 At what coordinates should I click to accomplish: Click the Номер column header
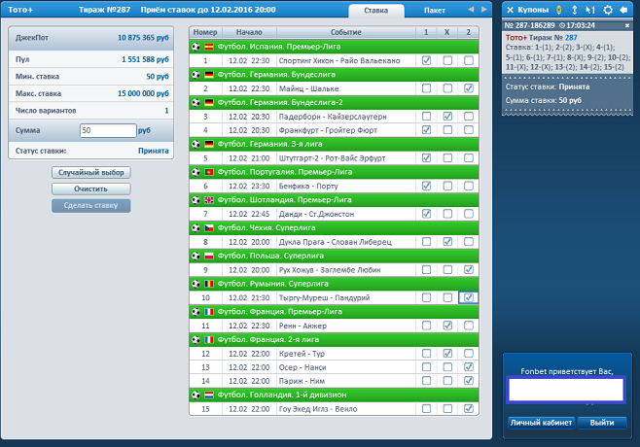point(205,32)
